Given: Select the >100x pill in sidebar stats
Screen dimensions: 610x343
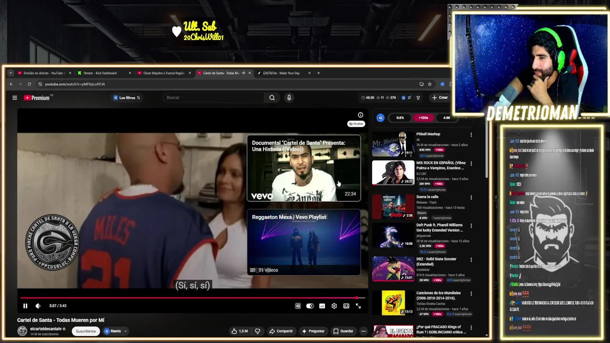Looking at the screenshot, I should 423,118.
